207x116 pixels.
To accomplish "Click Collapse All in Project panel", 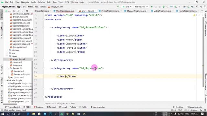I will point(22,11).
